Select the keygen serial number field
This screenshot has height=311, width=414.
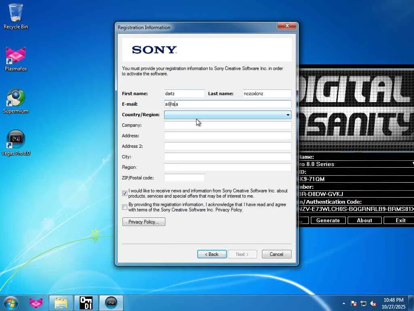[x=357, y=194]
